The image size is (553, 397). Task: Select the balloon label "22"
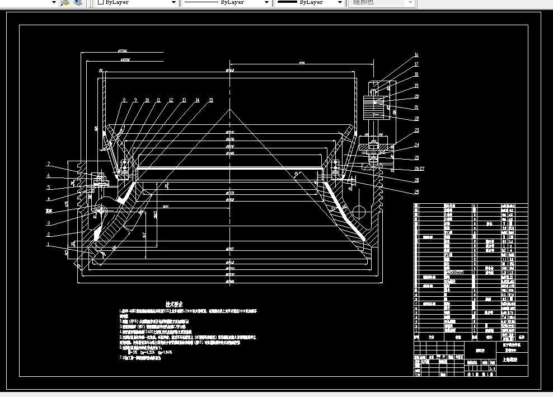(x=416, y=119)
